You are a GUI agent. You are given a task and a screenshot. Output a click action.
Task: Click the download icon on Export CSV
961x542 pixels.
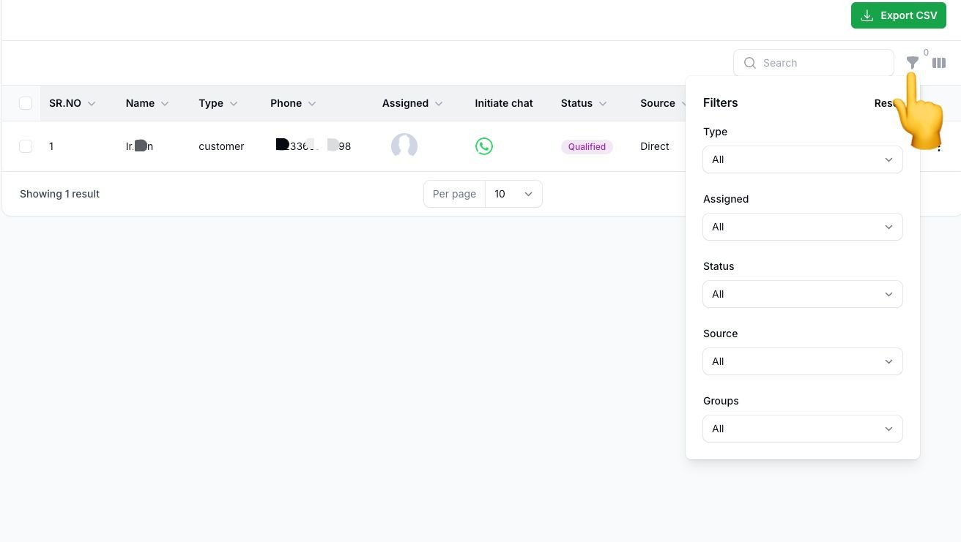[x=867, y=15]
